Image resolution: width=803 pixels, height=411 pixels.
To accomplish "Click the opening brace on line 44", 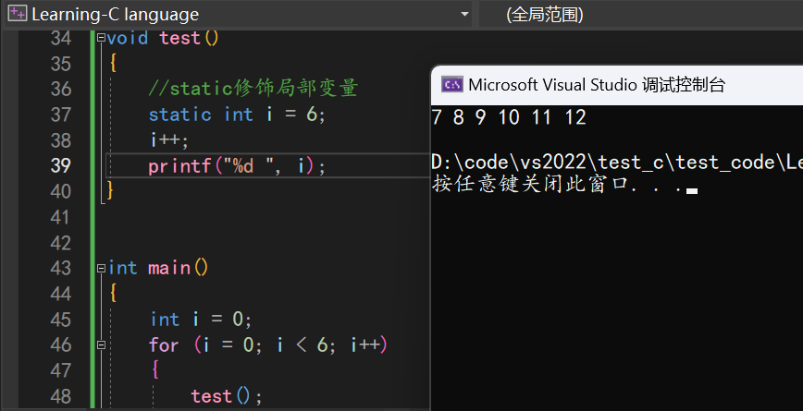I will (113, 294).
